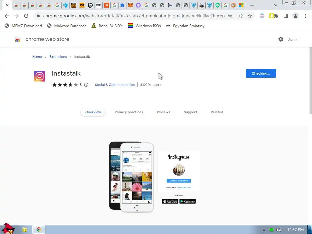The height and width of the screenshot is (234, 312).
Task: Open the Bonzi BUDDY! bookmark
Action: coord(108,26)
